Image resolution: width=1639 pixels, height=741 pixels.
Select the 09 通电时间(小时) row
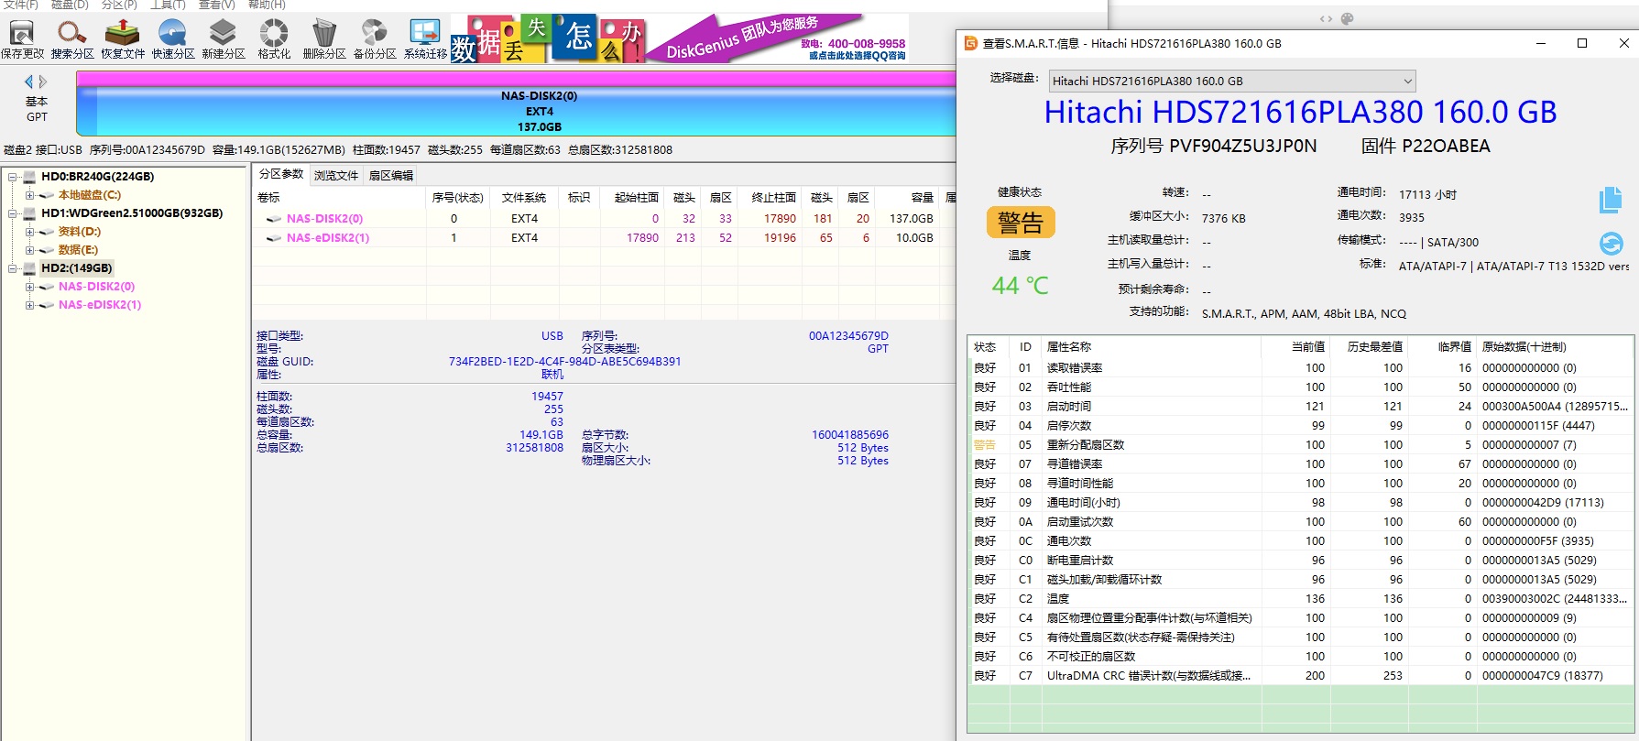pos(1300,503)
